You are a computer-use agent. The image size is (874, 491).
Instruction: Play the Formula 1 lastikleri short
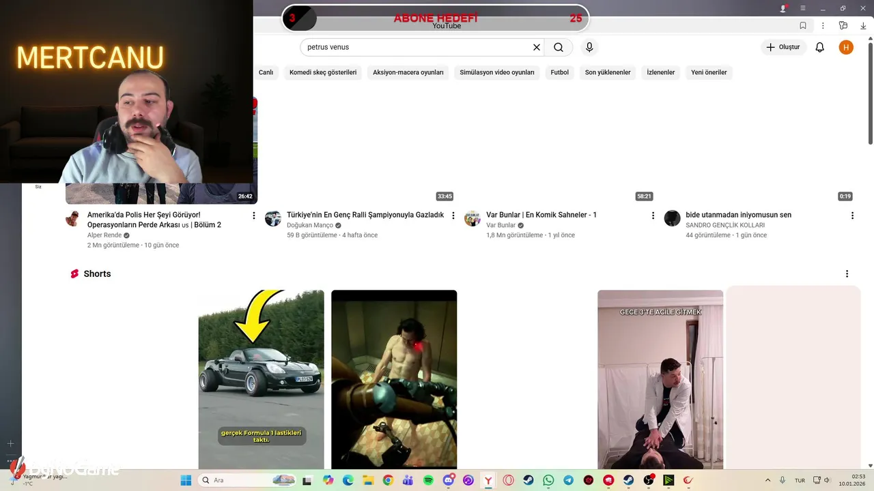click(x=262, y=379)
